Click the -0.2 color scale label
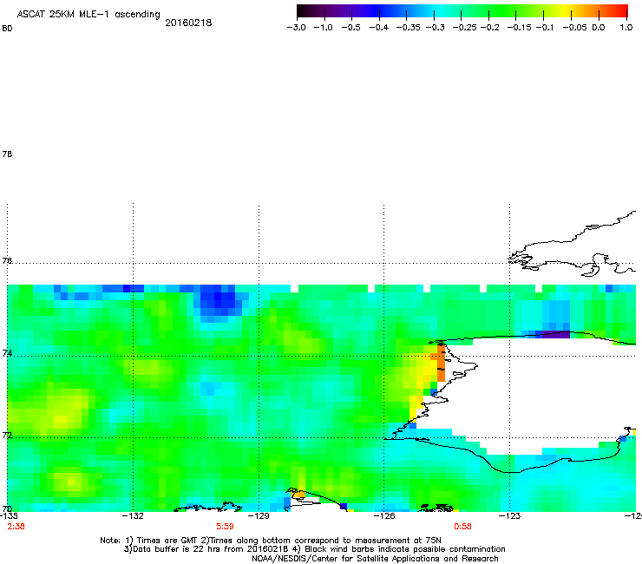The height and width of the screenshot is (564, 642). point(489,28)
